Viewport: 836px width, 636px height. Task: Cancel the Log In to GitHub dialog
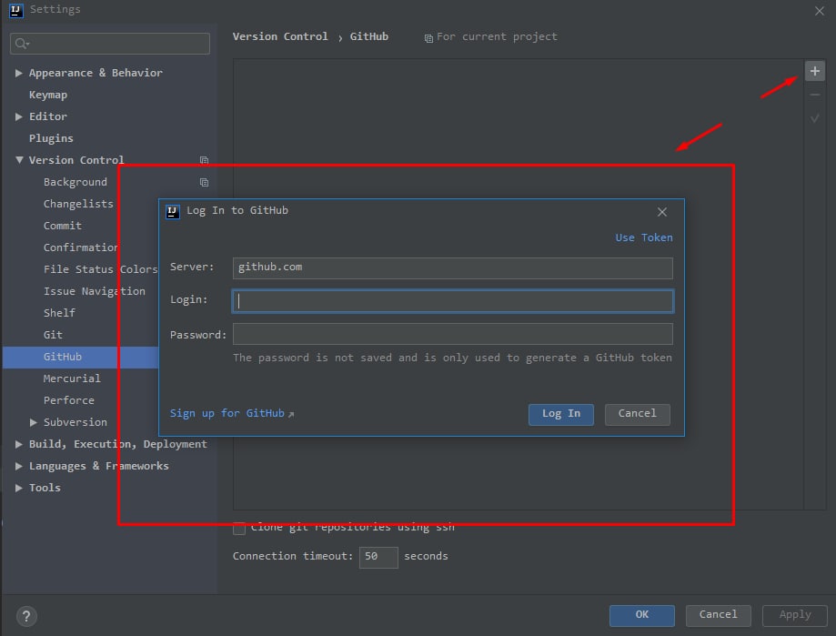637,414
